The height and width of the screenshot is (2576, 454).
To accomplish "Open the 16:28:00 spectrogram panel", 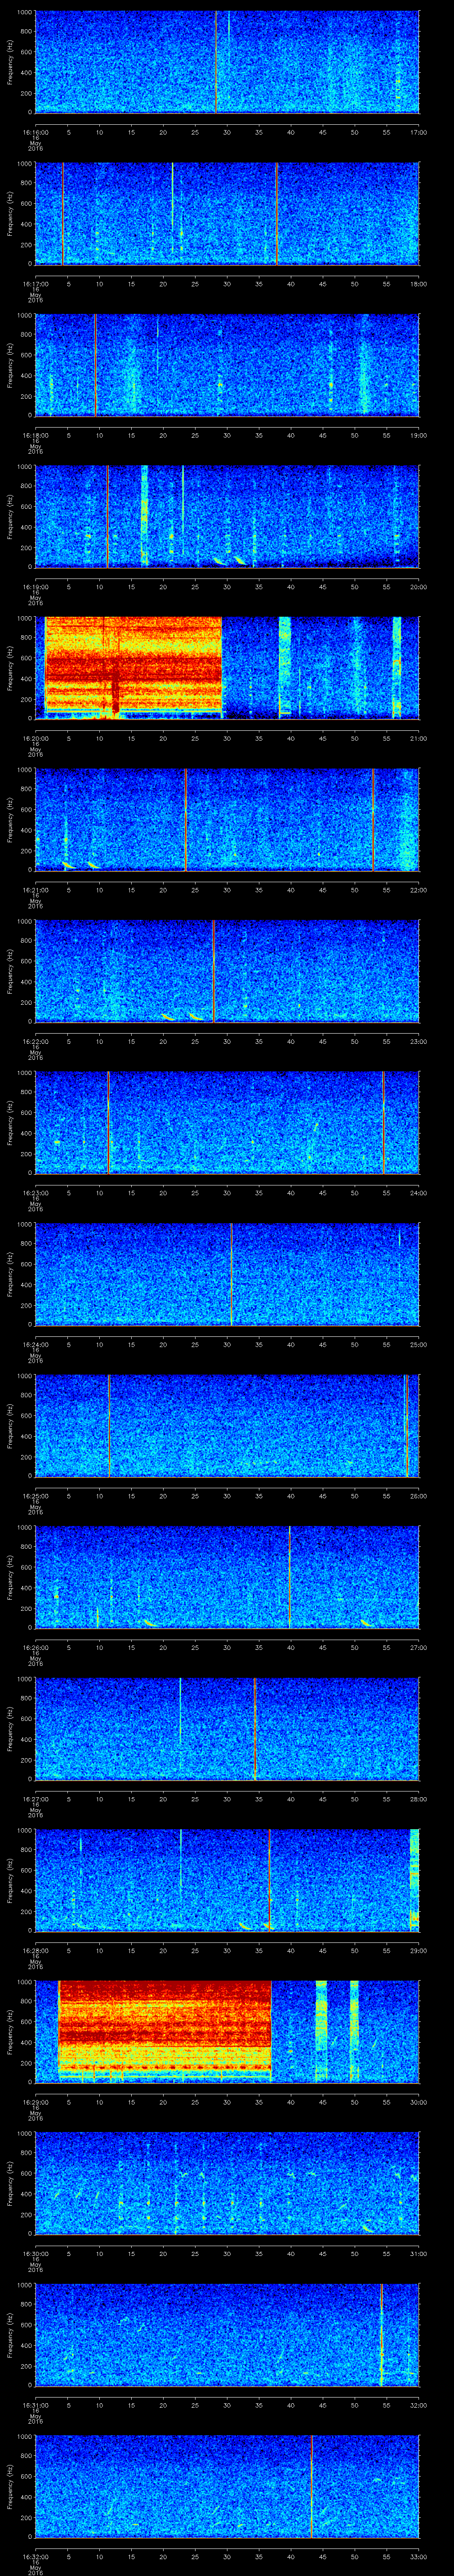I will [227, 1880].
